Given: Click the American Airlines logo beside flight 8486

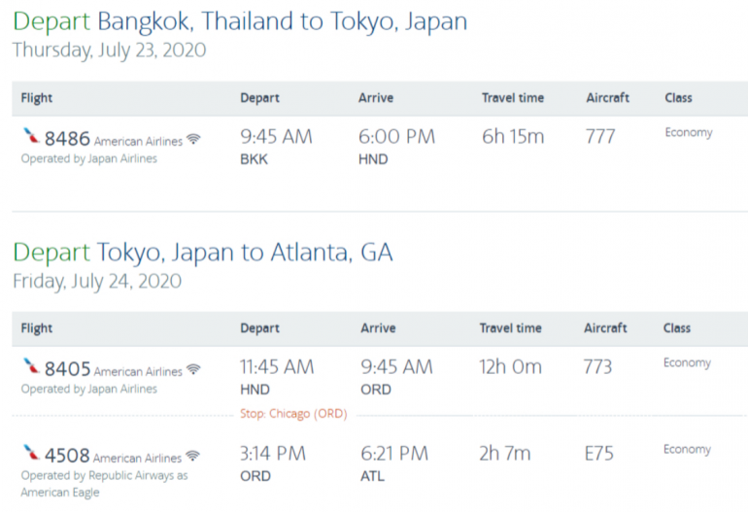Looking at the screenshot, I should 31,138.
